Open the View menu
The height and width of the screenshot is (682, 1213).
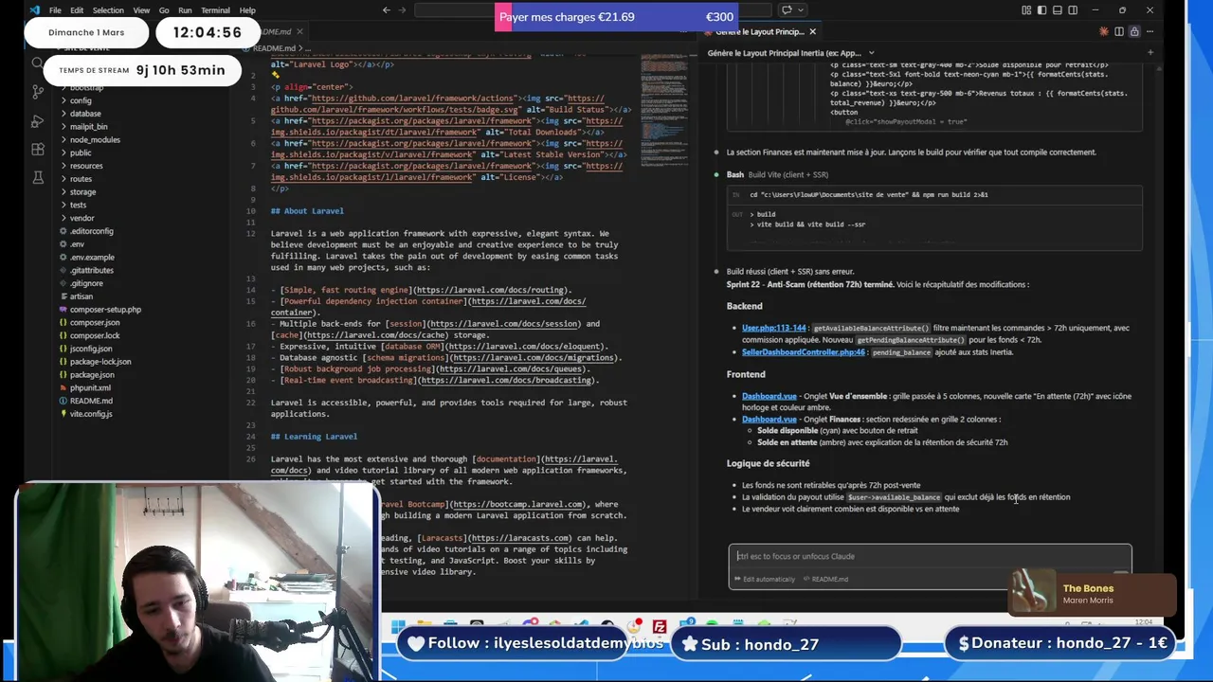click(x=141, y=10)
